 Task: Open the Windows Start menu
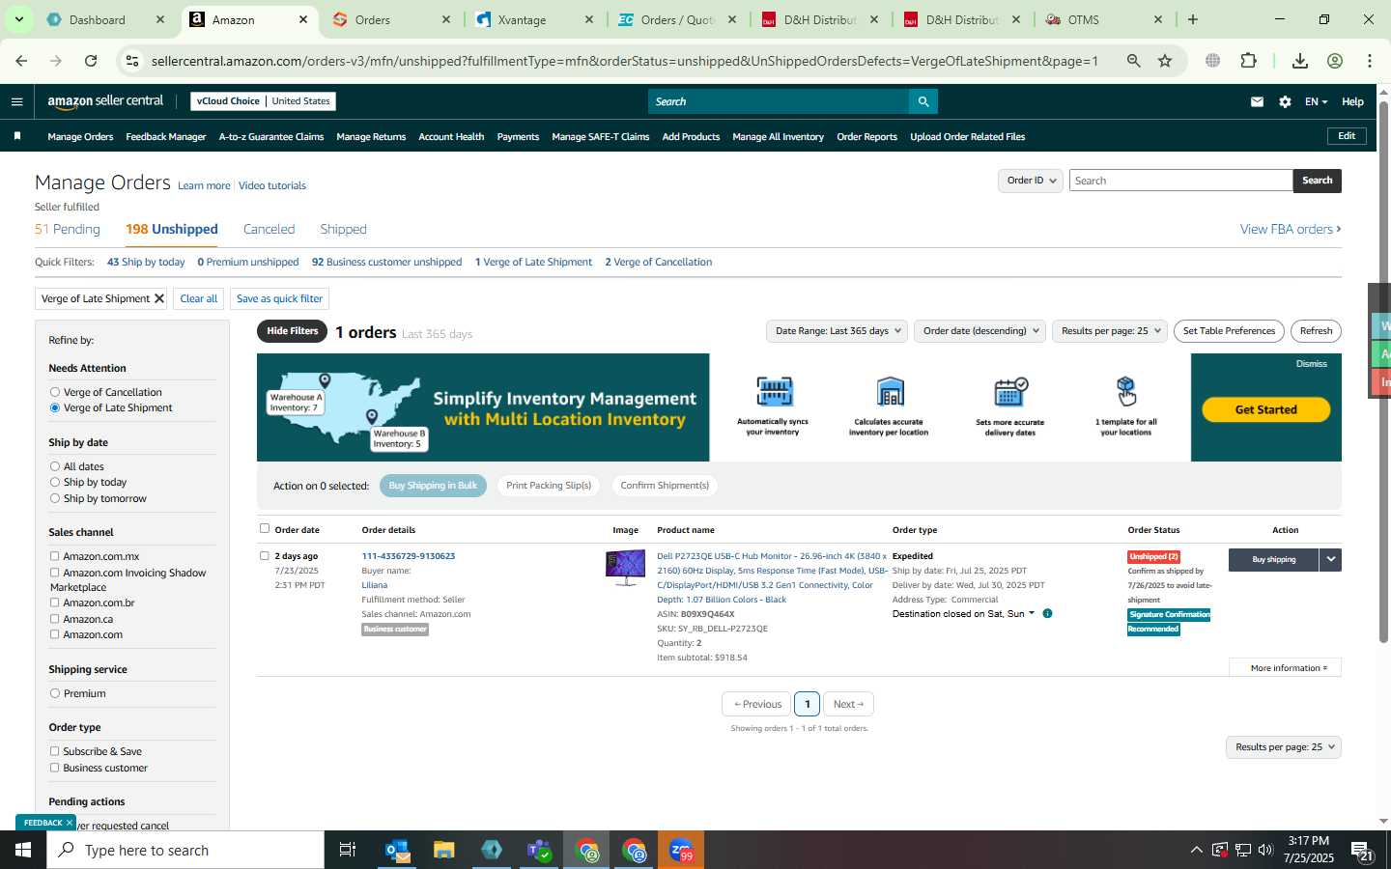point(23,850)
